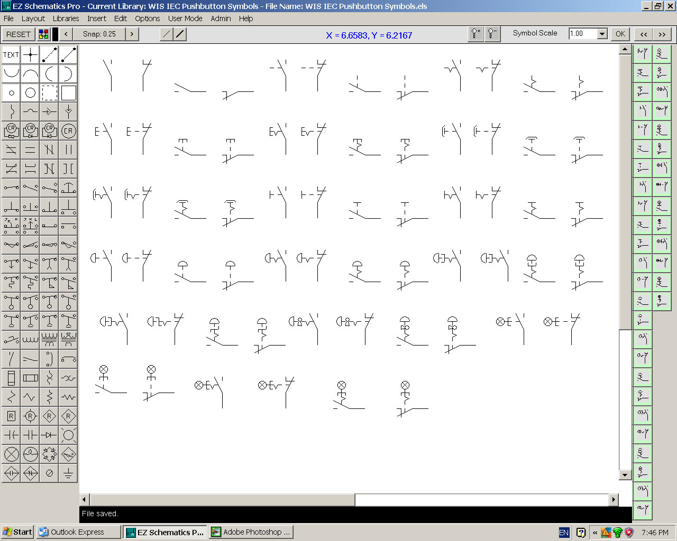Viewport: 677px width, 541px height.
Task: Click the 7:46 PM clock
Action: point(655,533)
